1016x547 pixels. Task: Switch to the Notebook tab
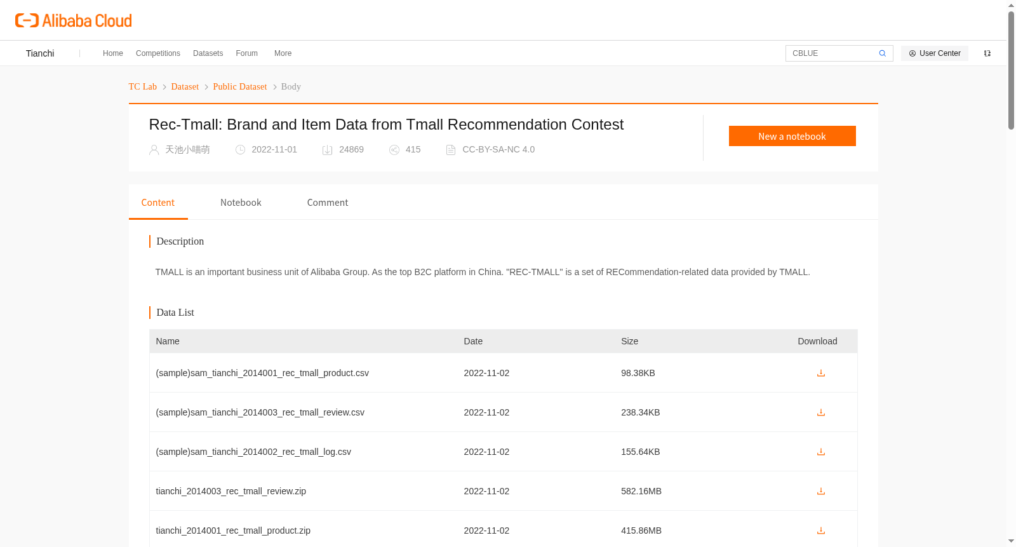241,203
